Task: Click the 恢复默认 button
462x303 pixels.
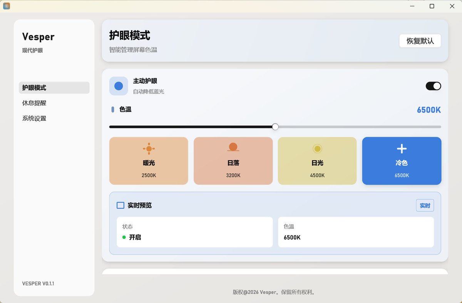Action: click(x=420, y=41)
